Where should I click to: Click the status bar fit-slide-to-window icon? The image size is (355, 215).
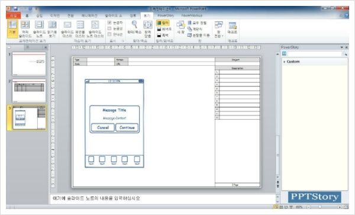[x=346, y=207]
